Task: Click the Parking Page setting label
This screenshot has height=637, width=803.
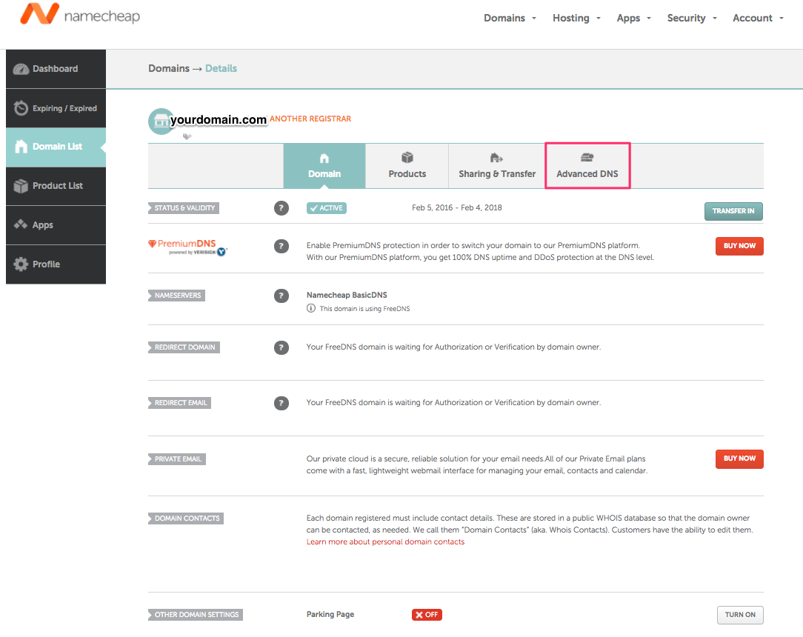Action: [x=330, y=615]
